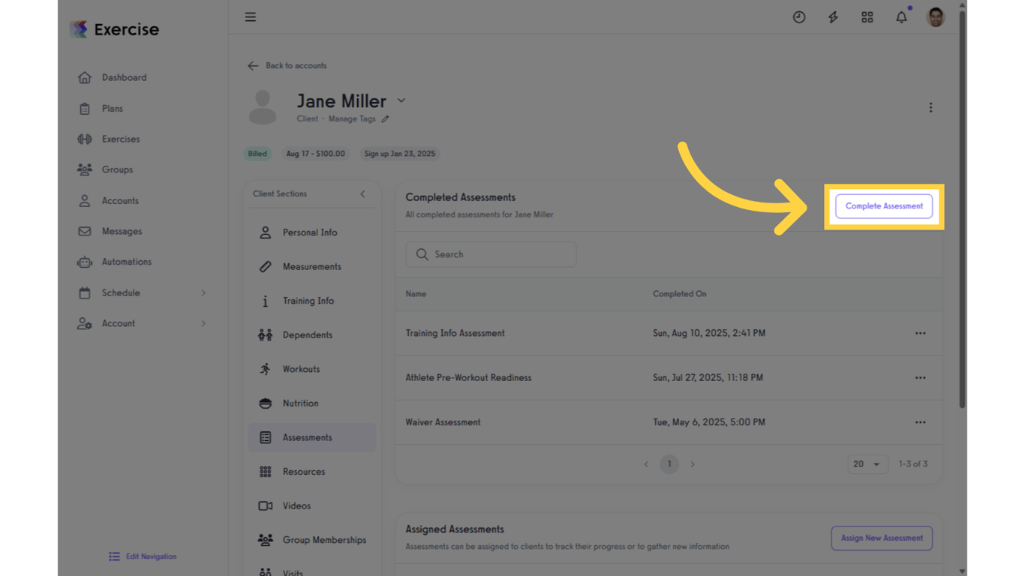Click the Sun, Aug 10, 2025, 2:41 PM date
This screenshot has height=576, width=1025.
709,333
